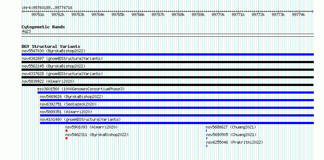324x160 pixels.
Task: Click ruler position 99773k
Action: click(x=278, y=15)
